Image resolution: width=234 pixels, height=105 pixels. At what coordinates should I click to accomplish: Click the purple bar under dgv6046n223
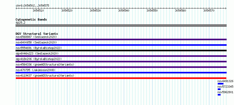[x=121, y=56]
